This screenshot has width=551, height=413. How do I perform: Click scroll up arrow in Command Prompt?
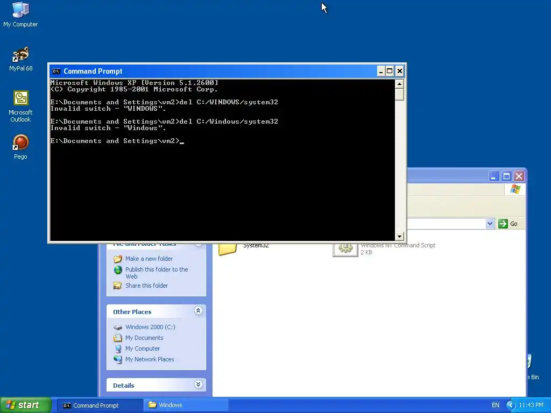click(399, 84)
